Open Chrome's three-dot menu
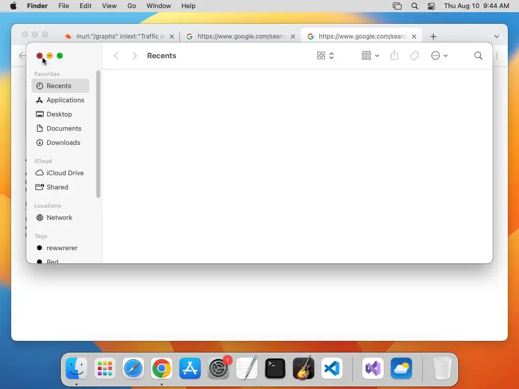519x389 pixels. coord(497,56)
